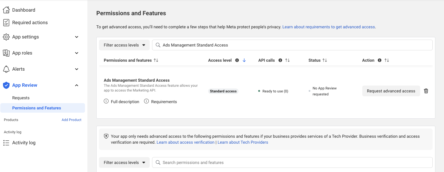Open the Learn about Tech Providers link
The image size is (444, 172).
[x=243, y=142]
